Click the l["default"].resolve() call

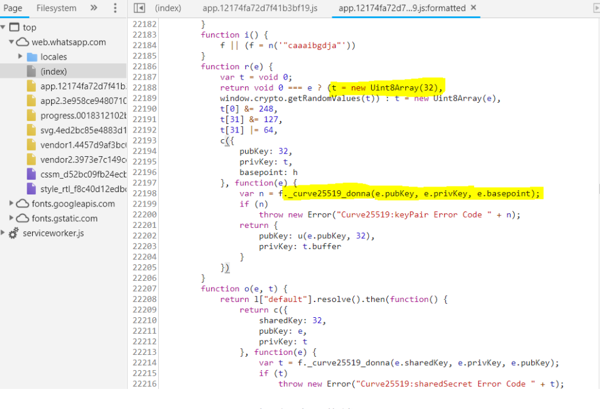pos(308,299)
